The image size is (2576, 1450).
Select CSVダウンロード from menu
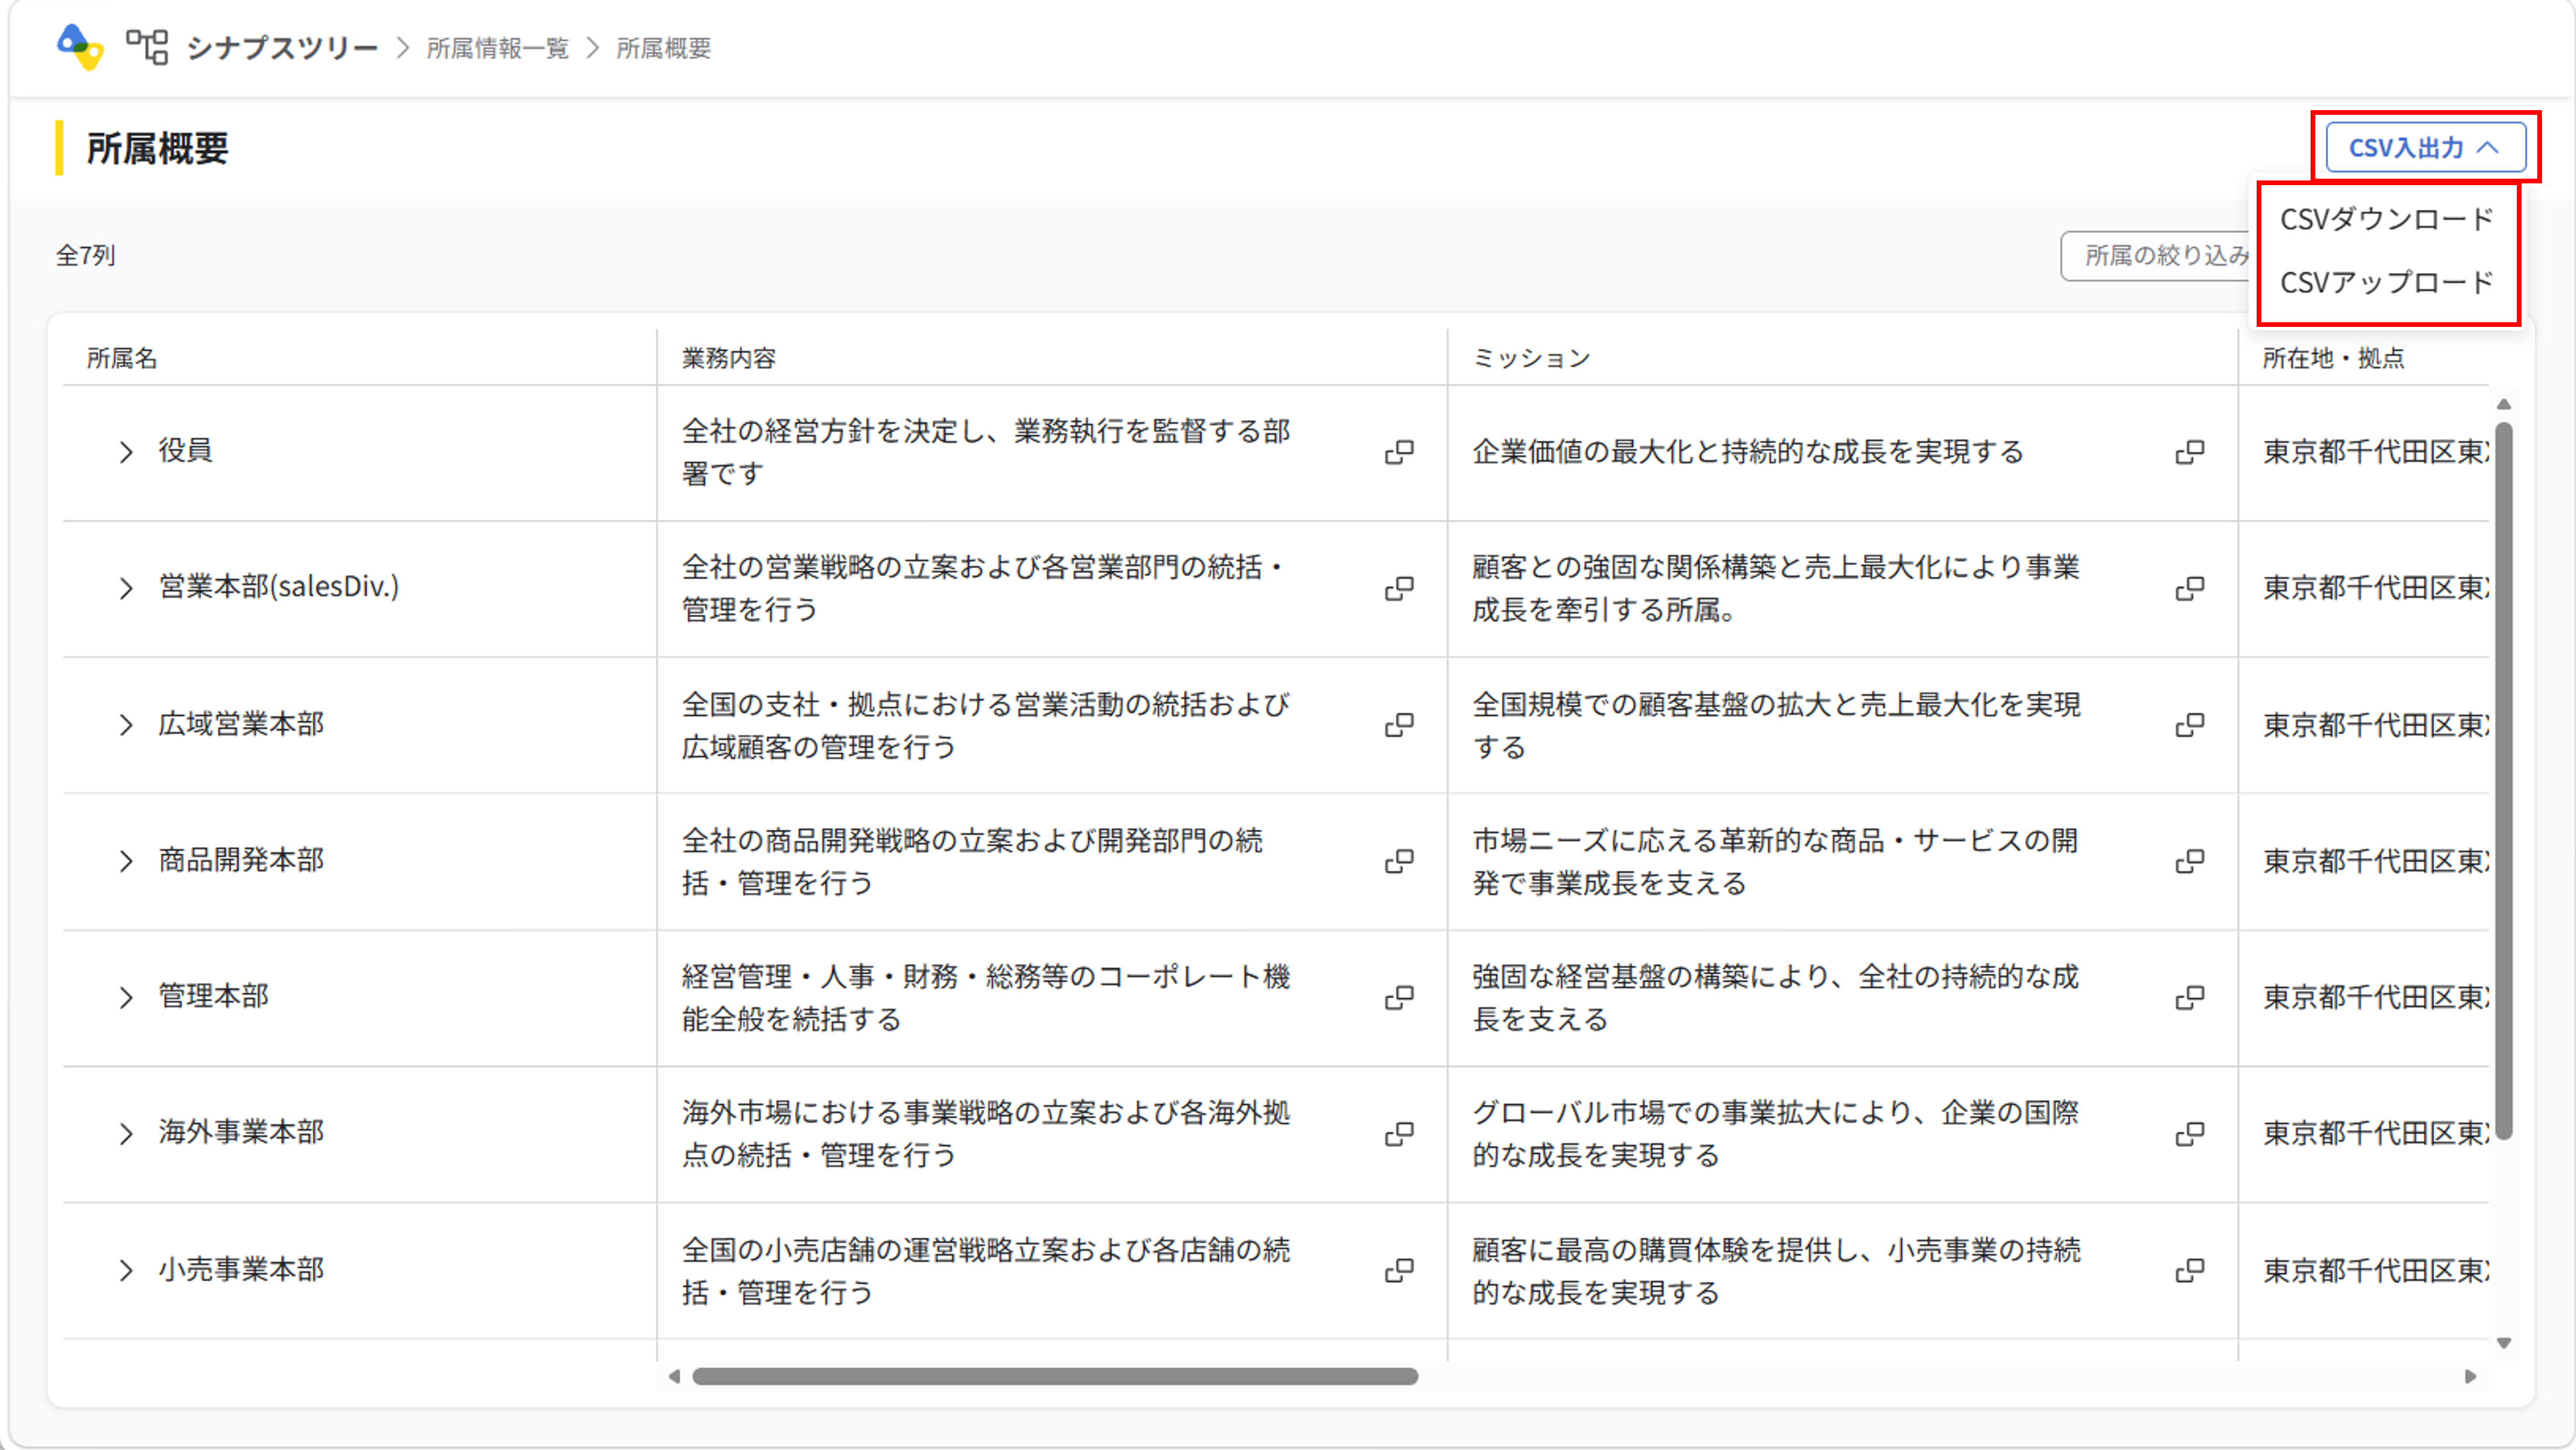2386,219
